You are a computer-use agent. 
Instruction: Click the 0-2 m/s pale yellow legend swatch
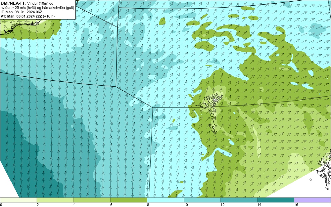click(18, 200)
